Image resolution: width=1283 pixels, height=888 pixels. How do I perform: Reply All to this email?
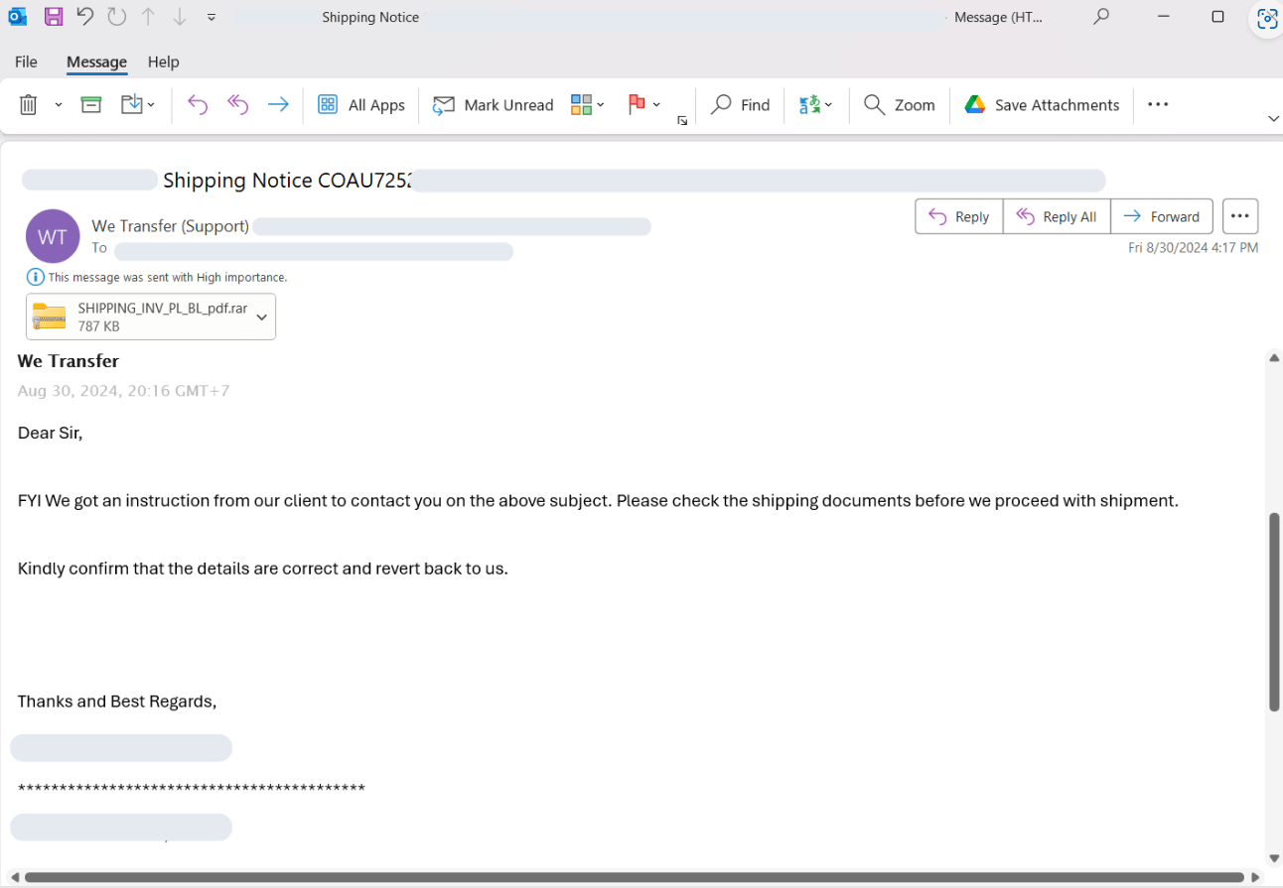click(x=1057, y=216)
